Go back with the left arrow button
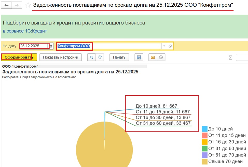 tap(6, 5)
